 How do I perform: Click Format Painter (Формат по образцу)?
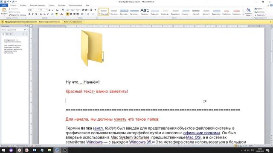pos(17,15)
